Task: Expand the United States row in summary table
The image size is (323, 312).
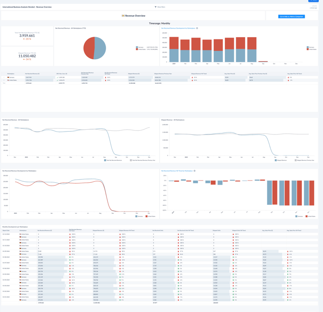Action: point(4,80)
